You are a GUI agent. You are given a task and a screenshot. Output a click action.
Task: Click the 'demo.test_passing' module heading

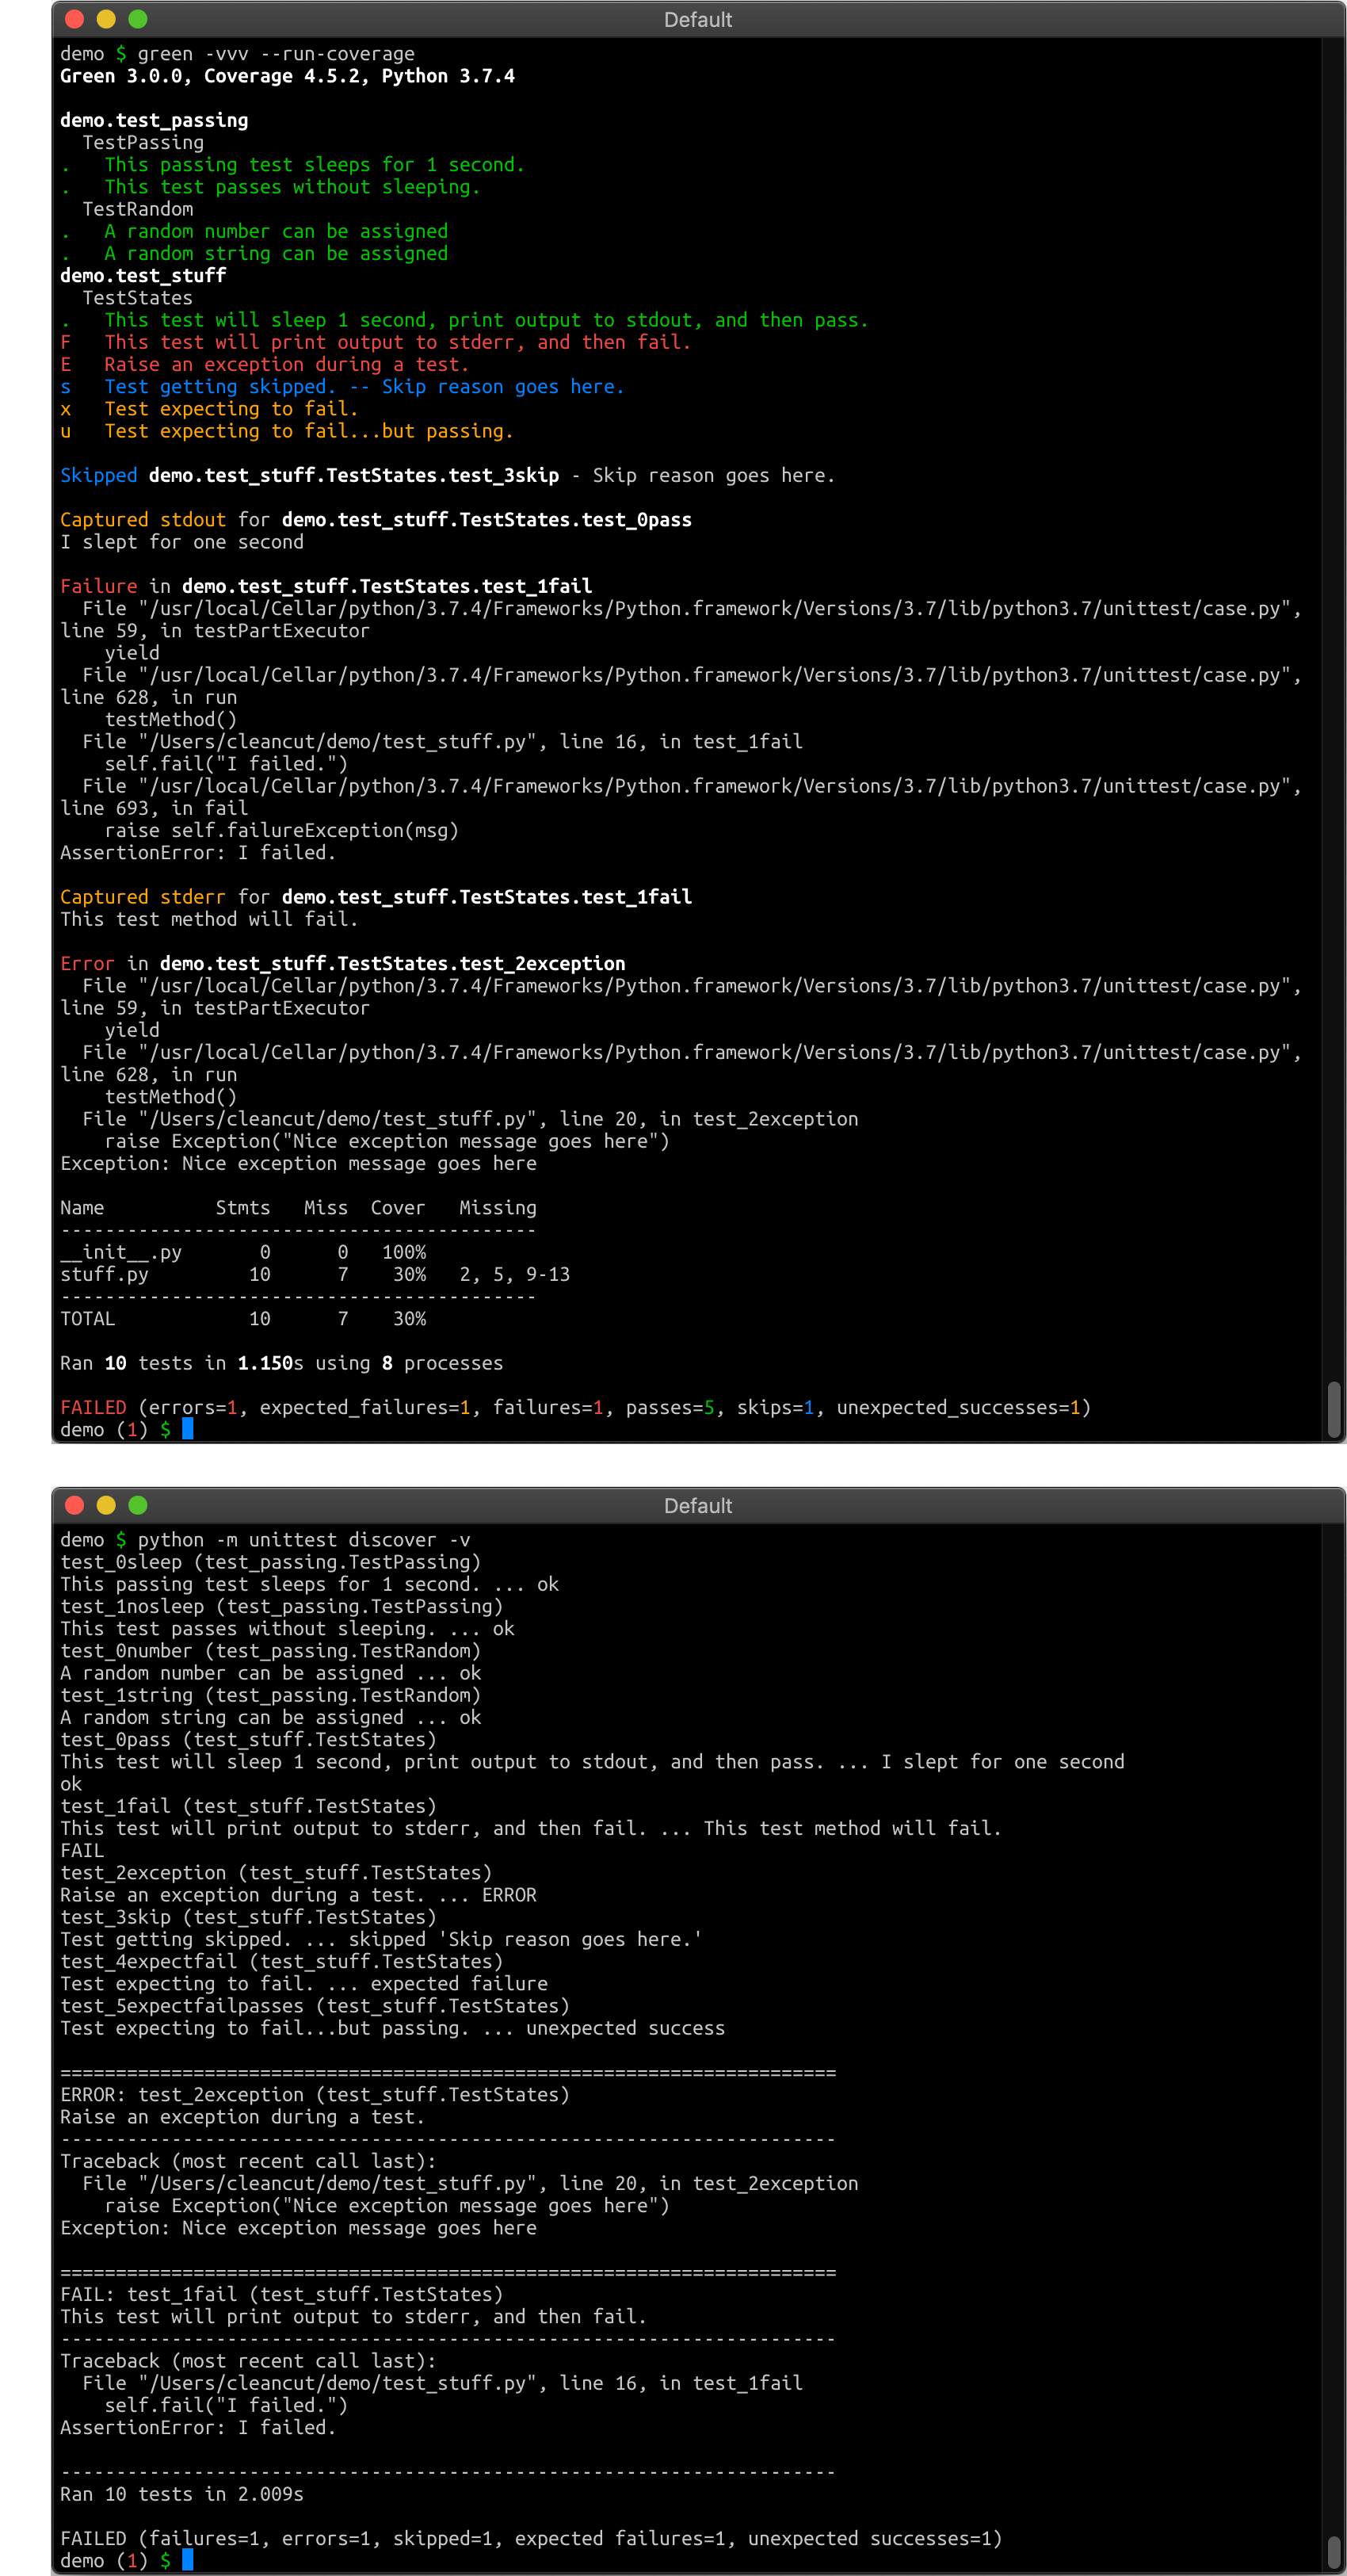click(x=154, y=120)
